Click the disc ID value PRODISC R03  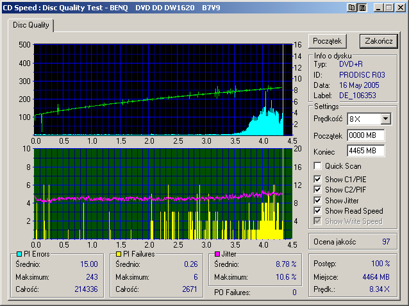(362, 75)
